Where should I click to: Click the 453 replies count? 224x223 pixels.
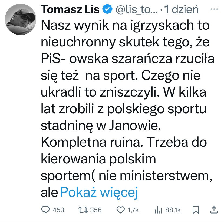[58, 210]
